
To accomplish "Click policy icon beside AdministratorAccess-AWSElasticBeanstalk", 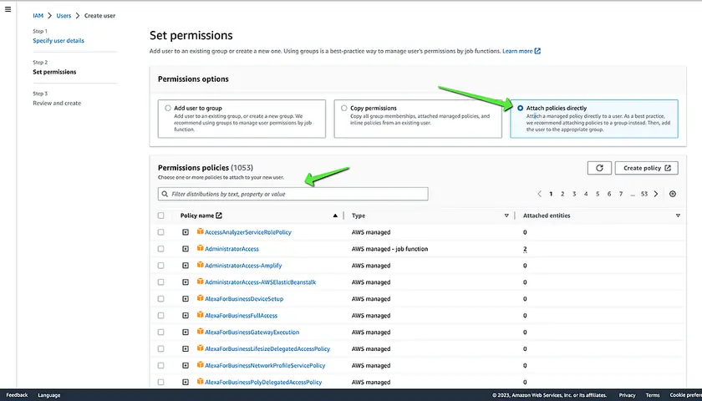I will coord(200,282).
